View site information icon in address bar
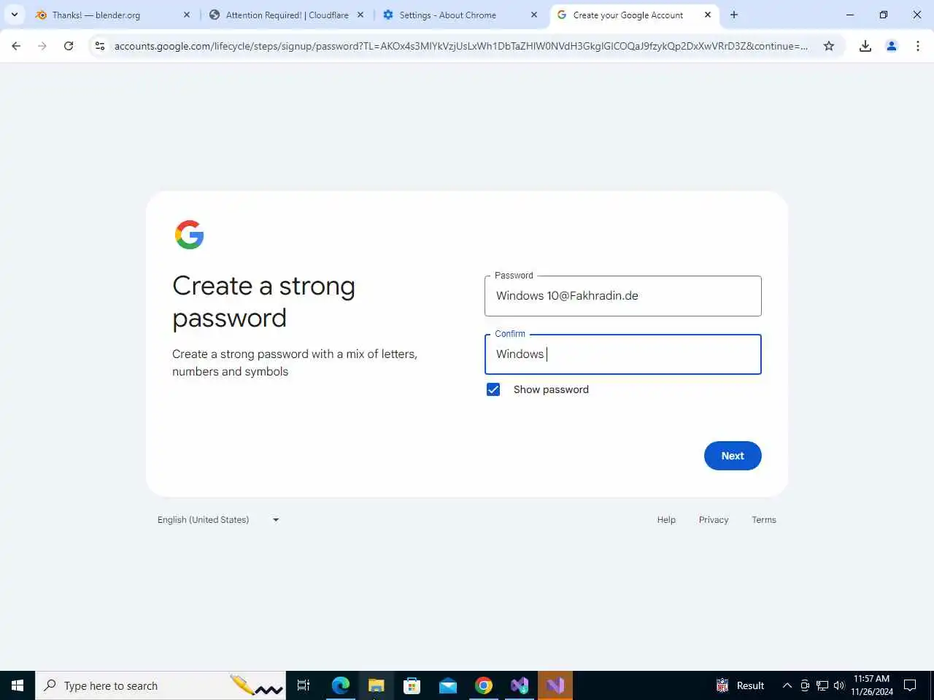This screenshot has height=700, width=934. (x=100, y=46)
